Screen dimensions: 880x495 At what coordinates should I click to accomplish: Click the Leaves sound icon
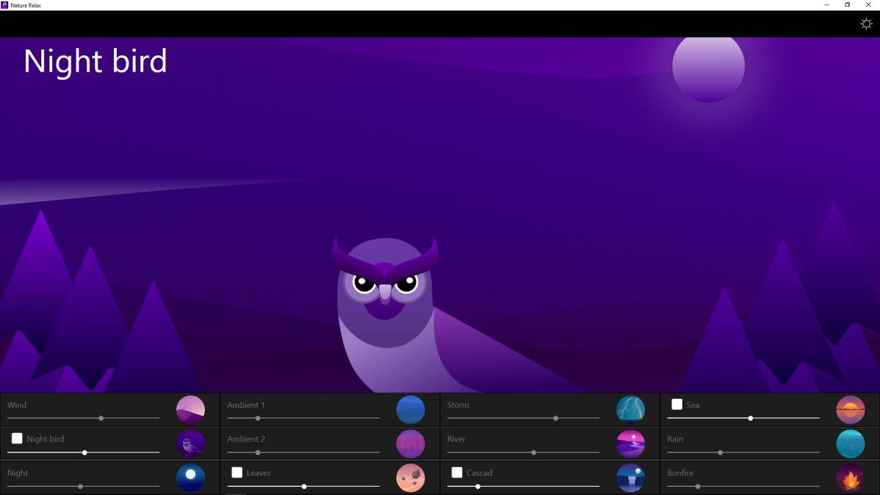tap(410, 477)
